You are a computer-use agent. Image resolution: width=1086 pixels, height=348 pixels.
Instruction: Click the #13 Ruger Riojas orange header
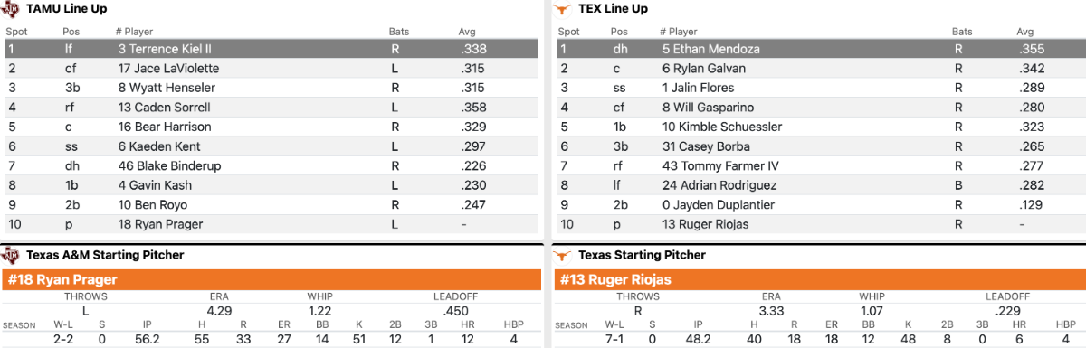click(x=819, y=279)
